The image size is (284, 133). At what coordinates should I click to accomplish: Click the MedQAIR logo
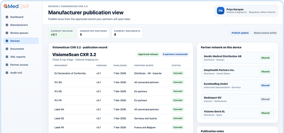click(x=16, y=6)
